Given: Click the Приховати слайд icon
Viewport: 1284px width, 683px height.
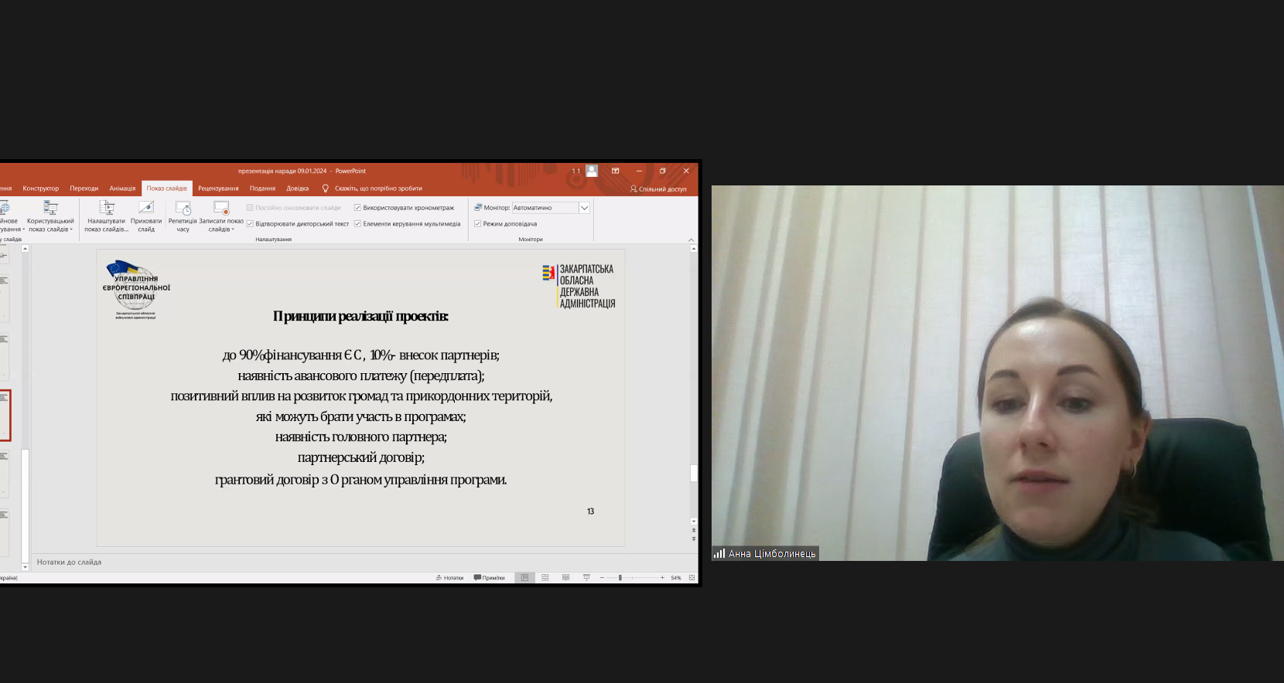Looking at the screenshot, I should (x=146, y=208).
